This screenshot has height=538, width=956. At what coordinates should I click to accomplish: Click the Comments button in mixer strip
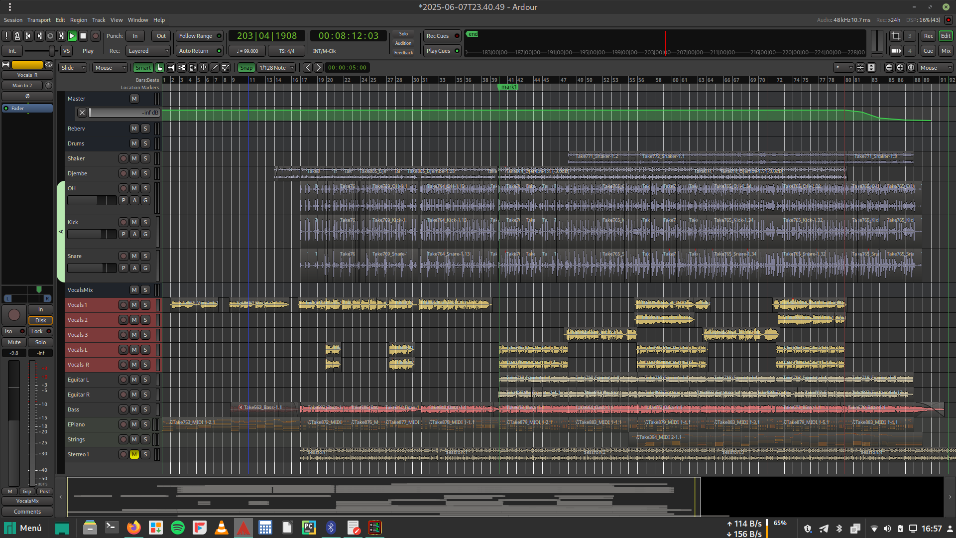pos(27,512)
